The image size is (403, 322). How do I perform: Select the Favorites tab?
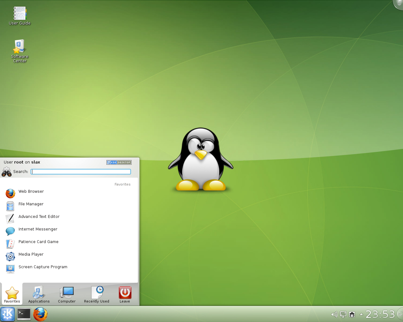[x=12, y=295]
